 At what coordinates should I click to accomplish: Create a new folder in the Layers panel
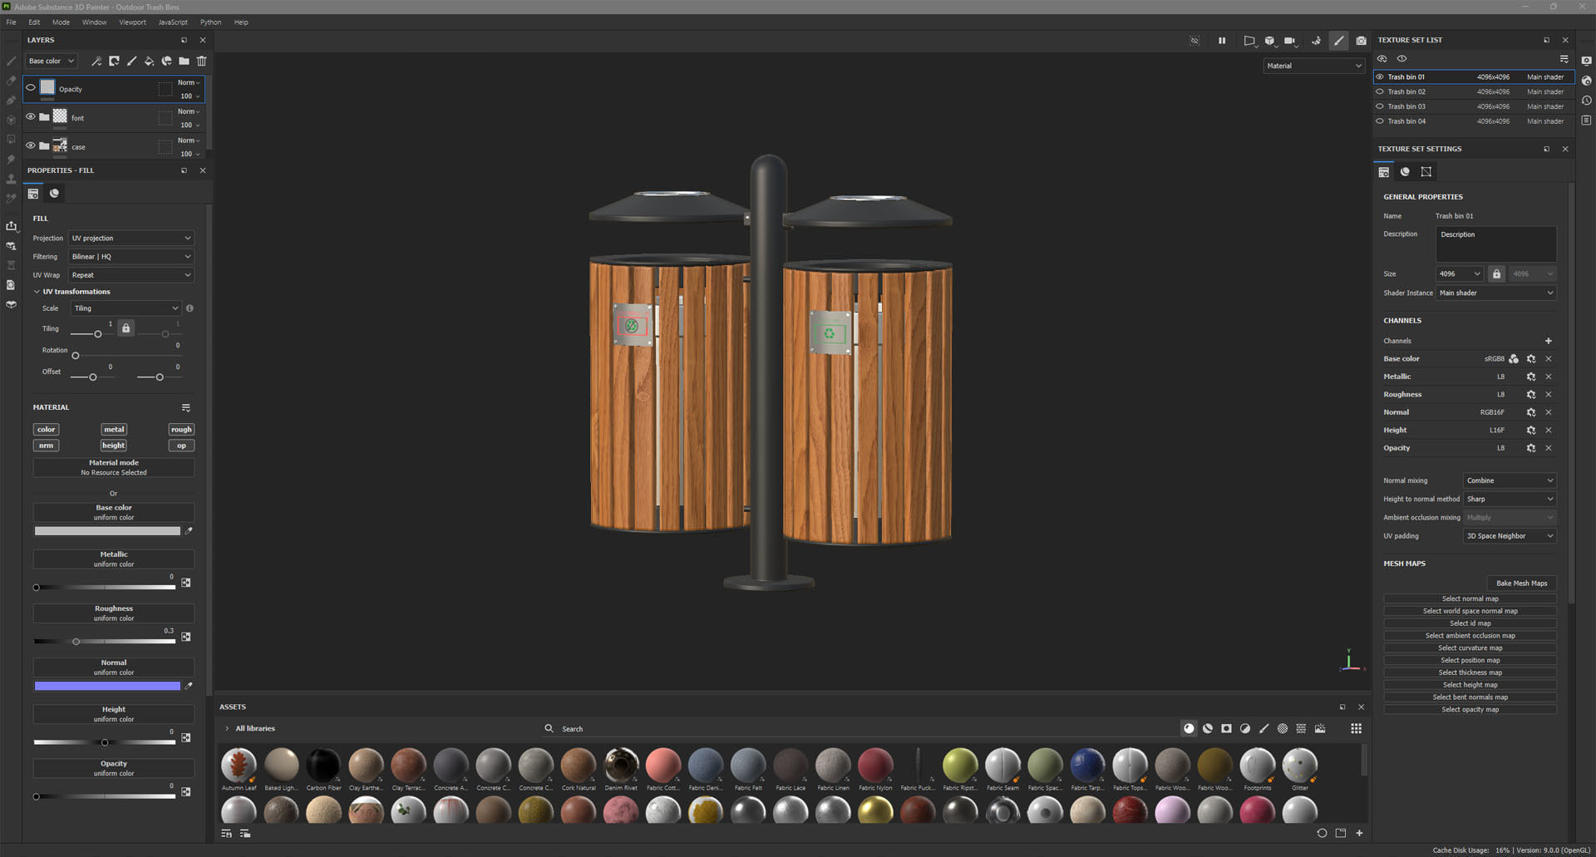point(184,61)
